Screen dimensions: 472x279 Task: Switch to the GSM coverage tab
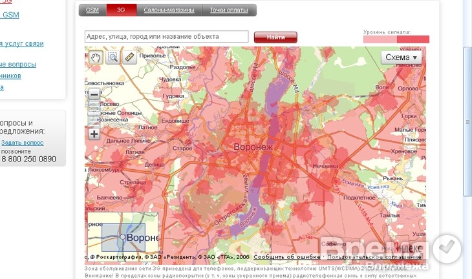[92, 10]
